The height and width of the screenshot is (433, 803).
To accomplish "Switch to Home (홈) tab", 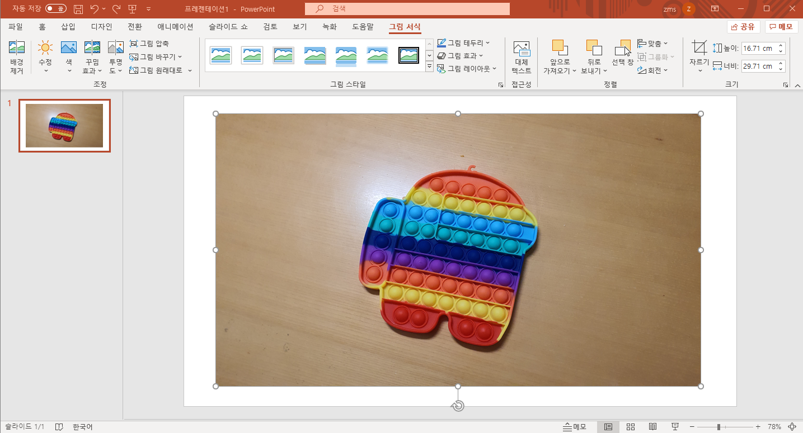I will [x=42, y=26].
